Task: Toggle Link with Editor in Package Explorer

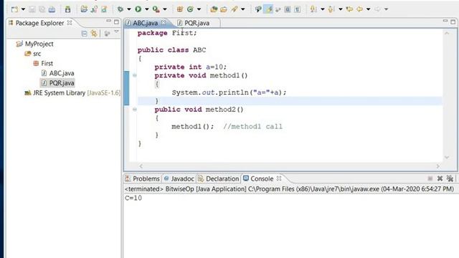Action: pyautogui.click(x=94, y=34)
